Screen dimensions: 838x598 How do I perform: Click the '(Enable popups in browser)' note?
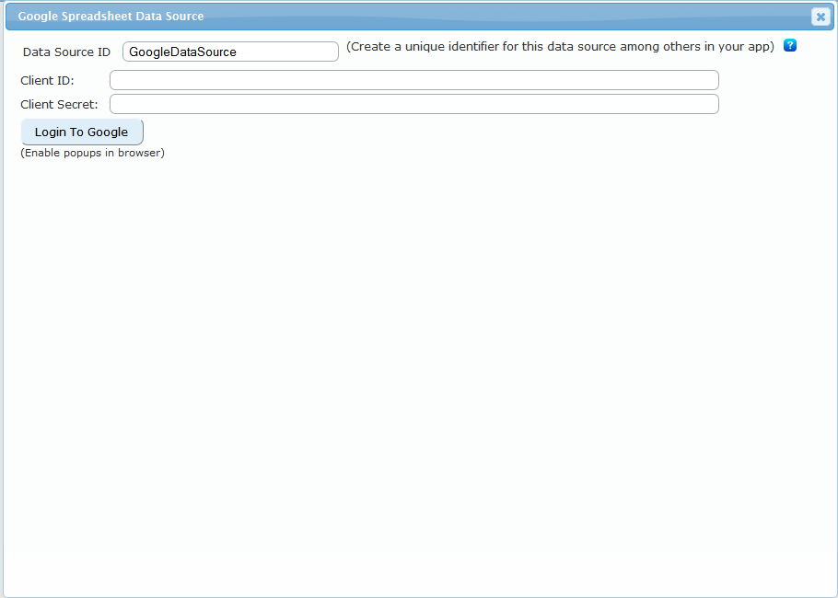tap(92, 154)
